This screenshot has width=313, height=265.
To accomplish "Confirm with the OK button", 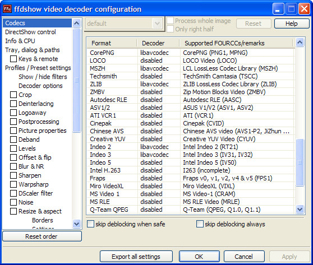I will [199, 257].
